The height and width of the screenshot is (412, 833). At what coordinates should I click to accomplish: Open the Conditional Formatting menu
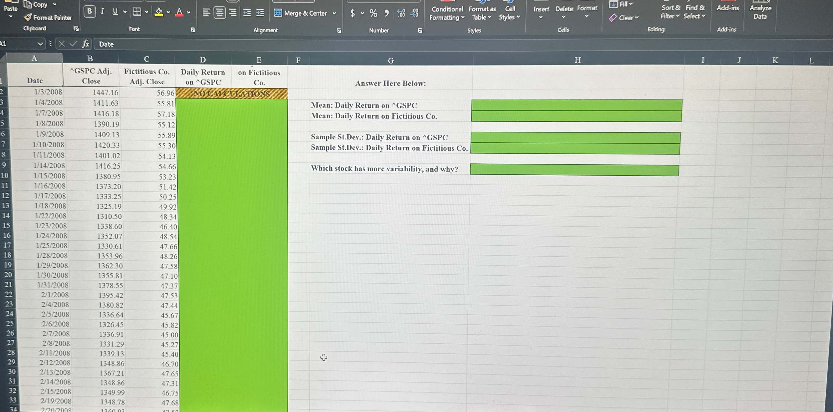(x=447, y=13)
